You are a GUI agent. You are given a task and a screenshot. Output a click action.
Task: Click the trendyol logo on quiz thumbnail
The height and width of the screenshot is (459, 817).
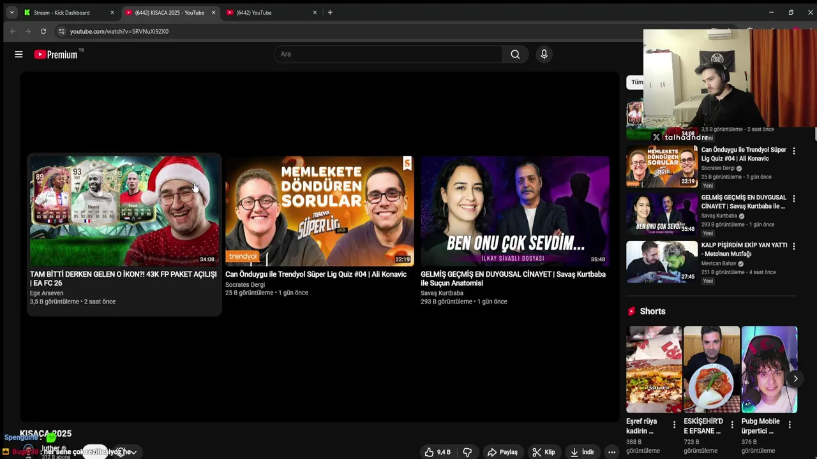[x=243, y=256]
